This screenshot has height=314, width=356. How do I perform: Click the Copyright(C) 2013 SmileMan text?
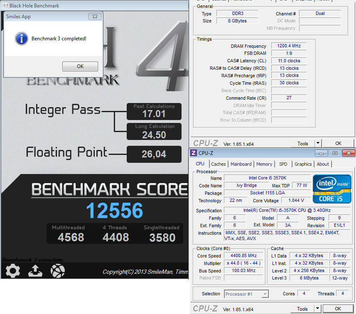pyautogui.click(x=145, y=272)
